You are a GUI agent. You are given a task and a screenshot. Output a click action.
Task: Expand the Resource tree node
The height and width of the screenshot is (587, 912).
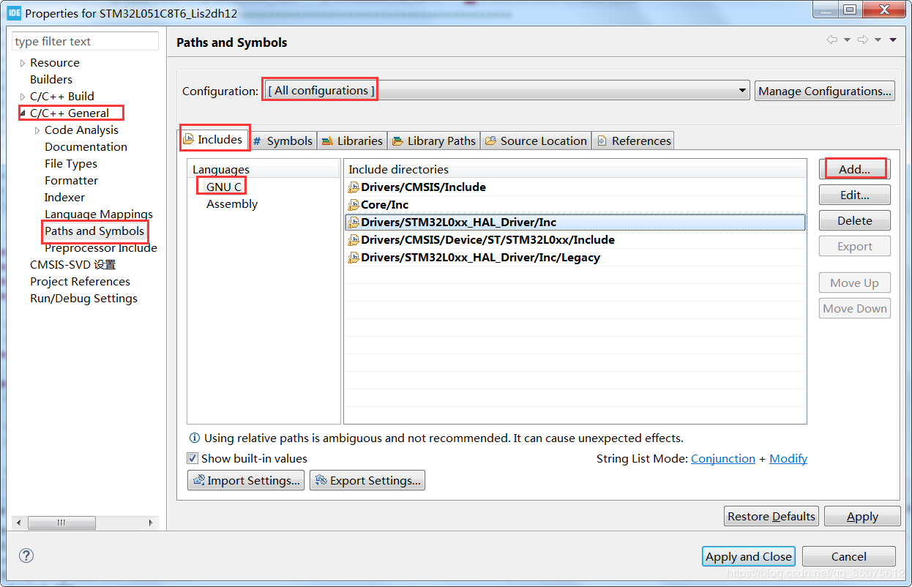[x=23, y=63]
